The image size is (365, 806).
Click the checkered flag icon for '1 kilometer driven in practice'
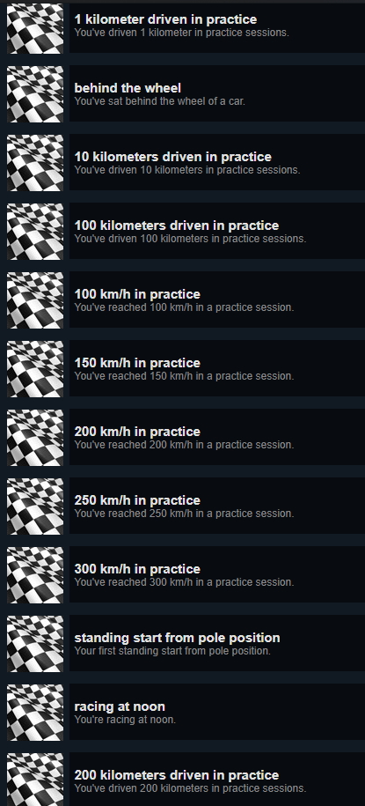tap(35, 28)
